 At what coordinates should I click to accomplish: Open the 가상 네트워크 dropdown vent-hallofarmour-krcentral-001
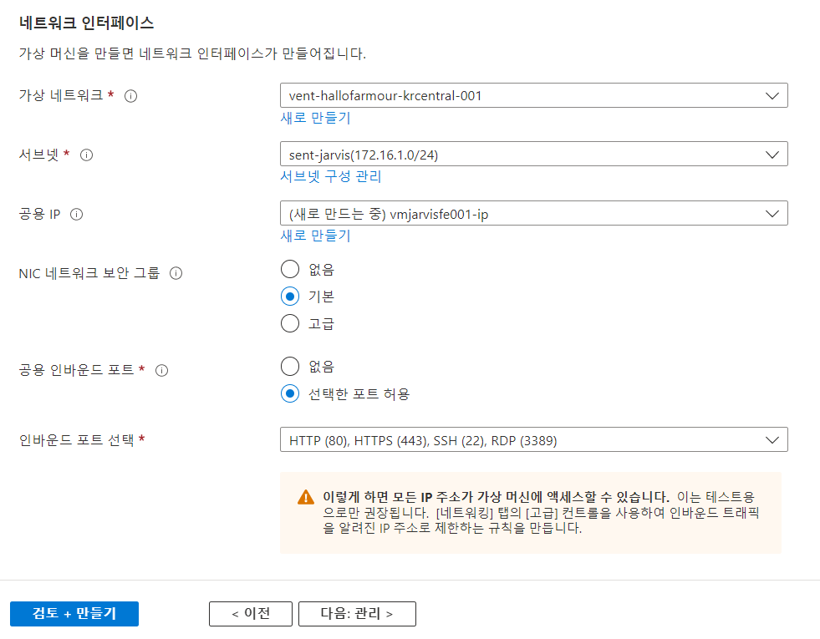click(x=534, y=95)
